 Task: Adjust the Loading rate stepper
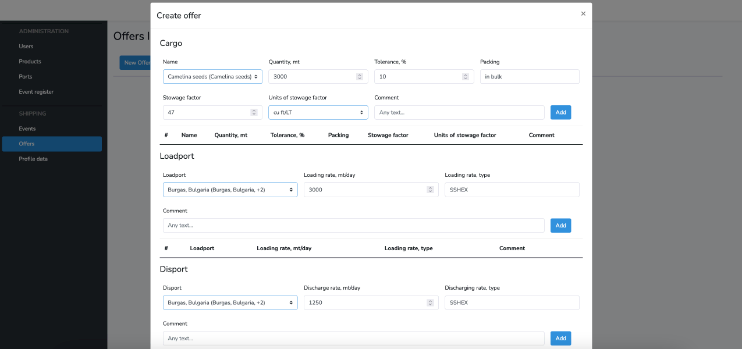click(430, 190)
